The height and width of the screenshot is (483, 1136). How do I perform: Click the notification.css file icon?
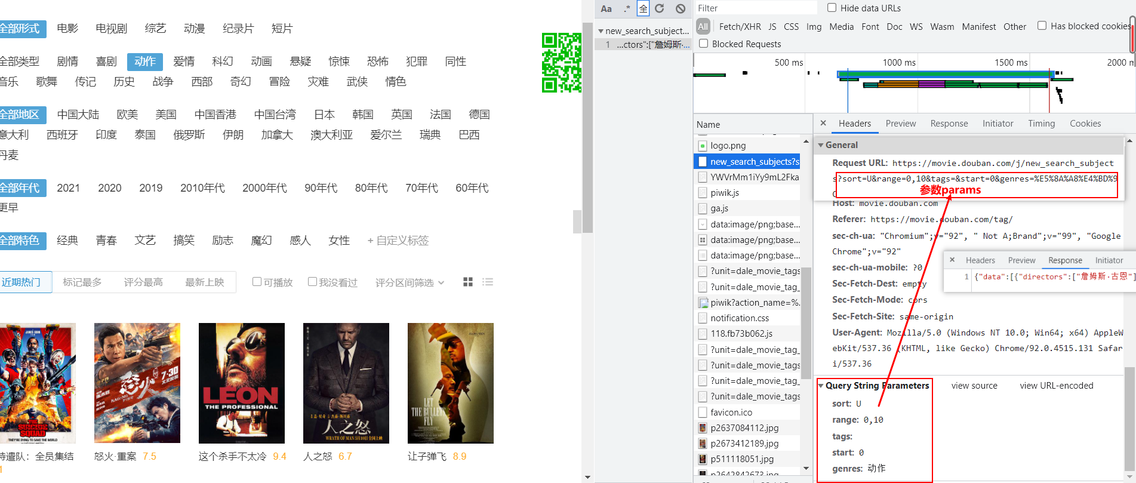point(703,318)
